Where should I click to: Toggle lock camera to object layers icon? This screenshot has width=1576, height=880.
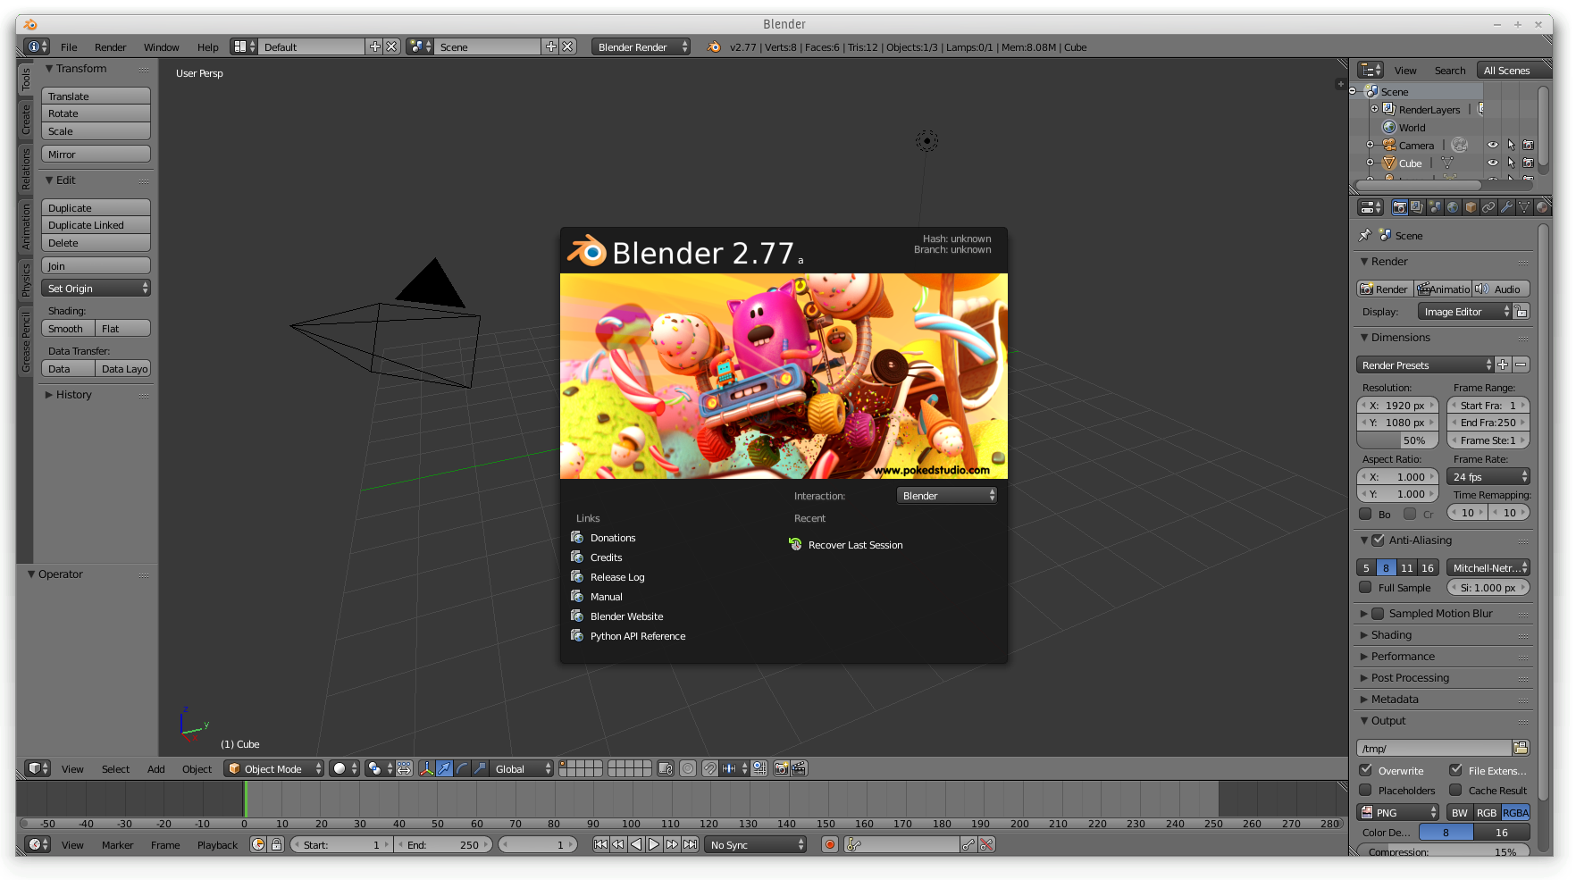coord(665,768)
